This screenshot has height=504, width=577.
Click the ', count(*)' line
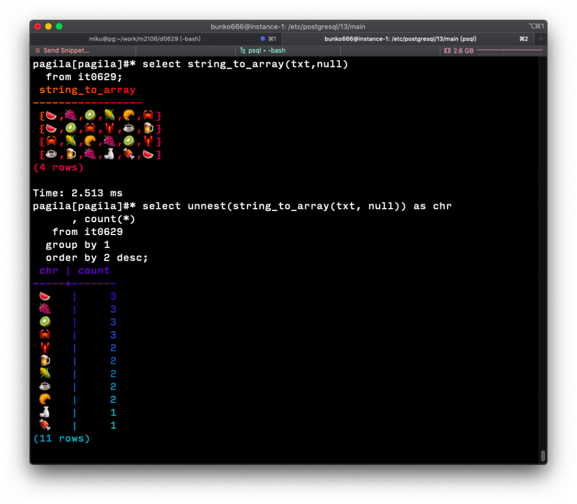pyautogui.click(x=104, y=219)
